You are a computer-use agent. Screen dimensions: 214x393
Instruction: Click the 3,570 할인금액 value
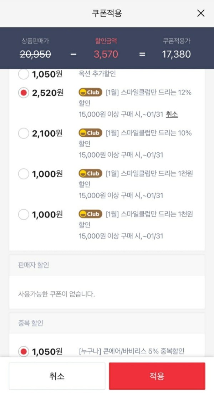tap(106, 54)
